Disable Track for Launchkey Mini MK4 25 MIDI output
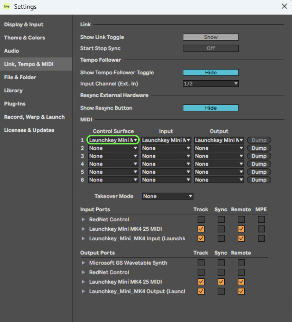Viewport: 292px width, 322px height. pyautogui.click(x=201, y=282)
